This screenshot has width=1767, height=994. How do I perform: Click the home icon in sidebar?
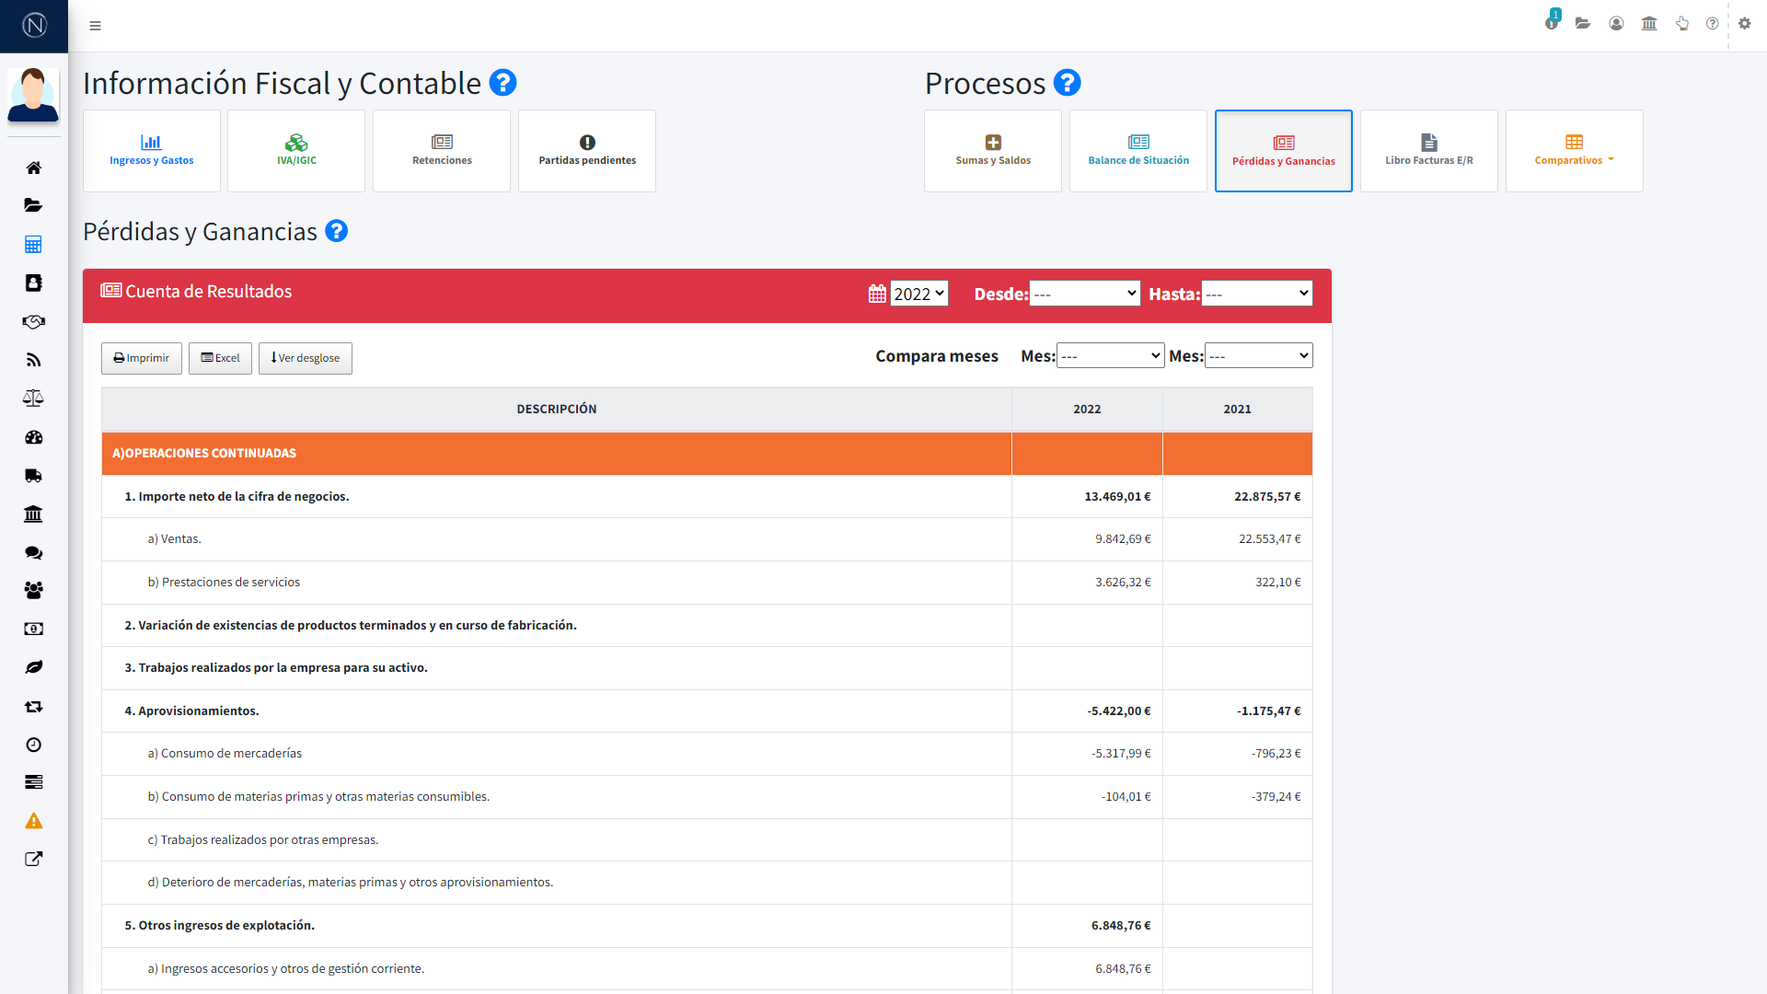[33, 168]
